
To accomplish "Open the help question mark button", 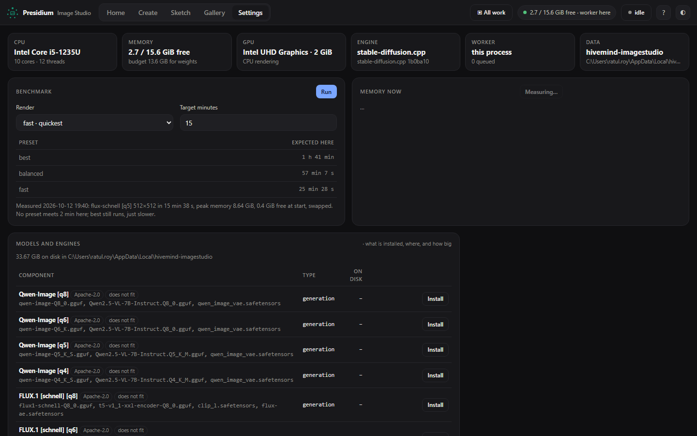I will coord(664,13).
